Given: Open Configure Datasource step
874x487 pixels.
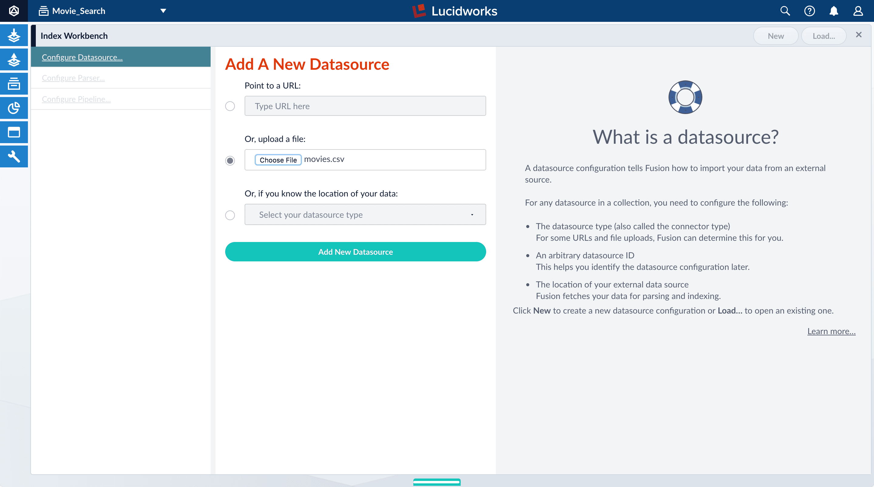Looking at the screenshot, I should tap(82, 57).
